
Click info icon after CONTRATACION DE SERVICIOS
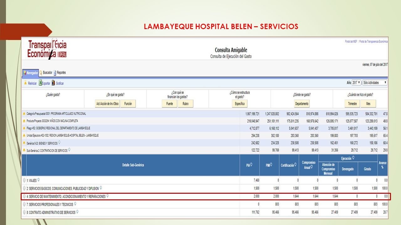tap(69, 150)
